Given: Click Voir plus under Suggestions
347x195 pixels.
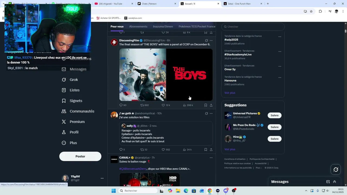Looking at the screenshot, I should (x=230, y=149).
